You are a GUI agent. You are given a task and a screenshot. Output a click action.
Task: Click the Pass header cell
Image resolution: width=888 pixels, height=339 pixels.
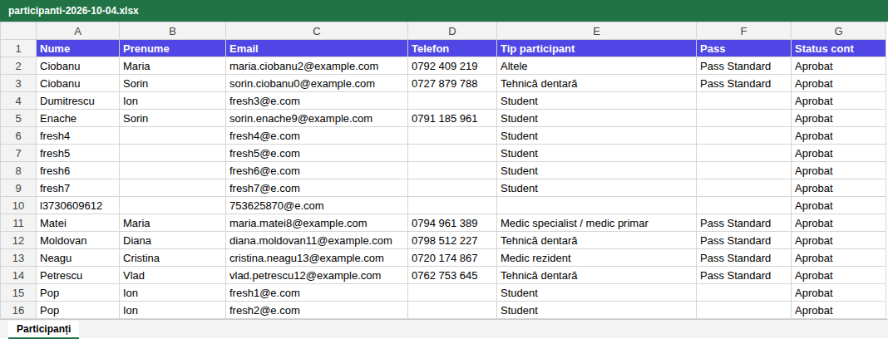(743, 49)
